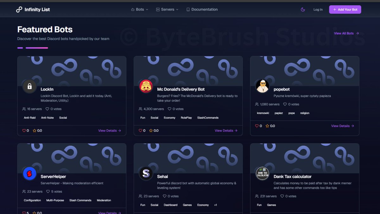380x214 pixels.
Task: Click the Featured Bots heading
Action: point(45,29)
